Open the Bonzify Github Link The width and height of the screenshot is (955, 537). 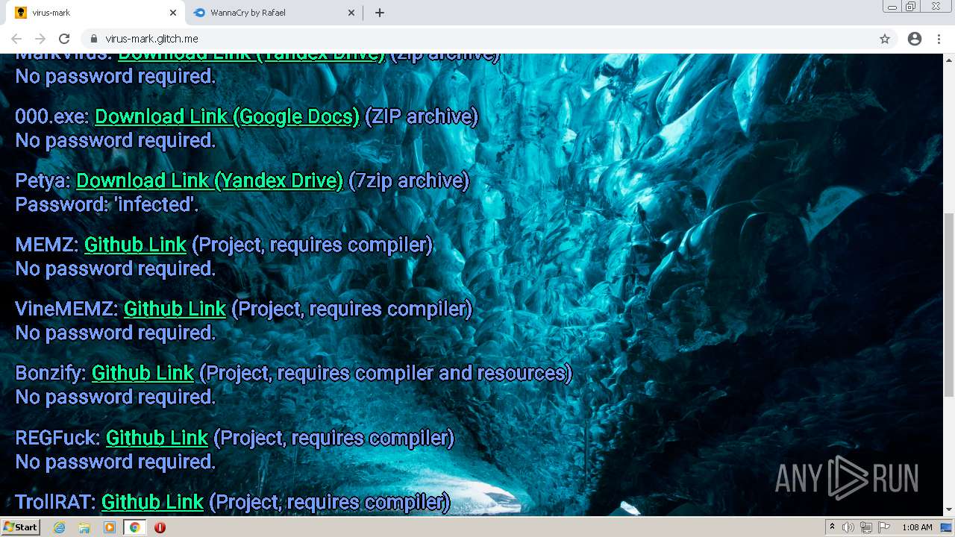click(143, 373)
